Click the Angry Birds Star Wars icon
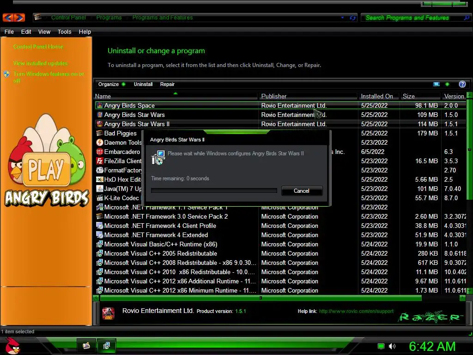The height and width of the screenshot is (355, 473). tap(100, 115)
